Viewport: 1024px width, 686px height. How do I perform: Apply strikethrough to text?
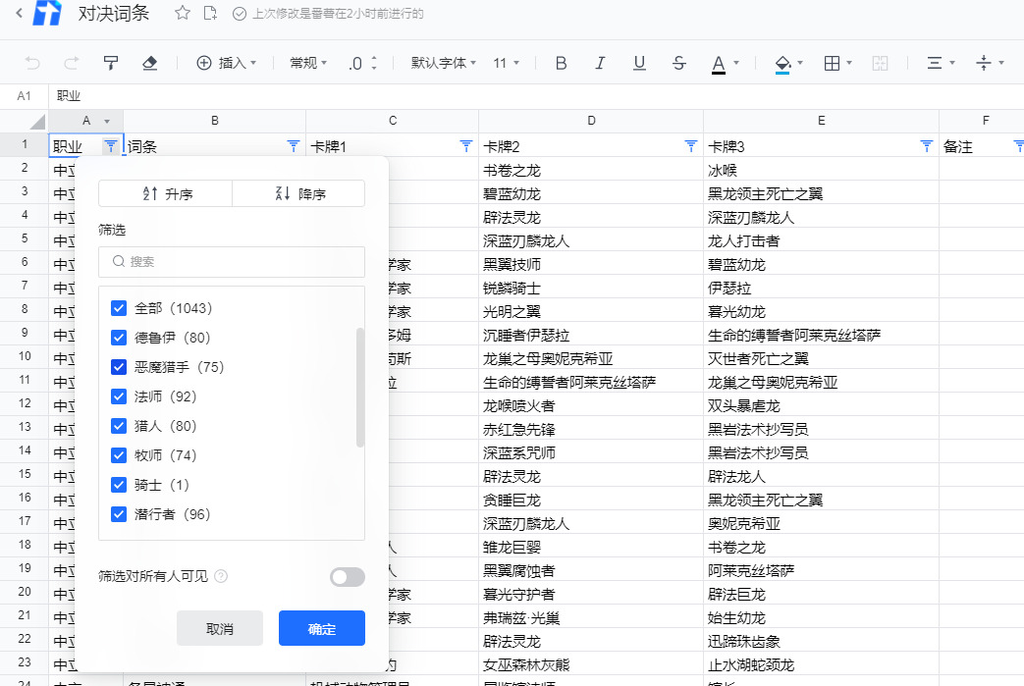tap(678, 63)
